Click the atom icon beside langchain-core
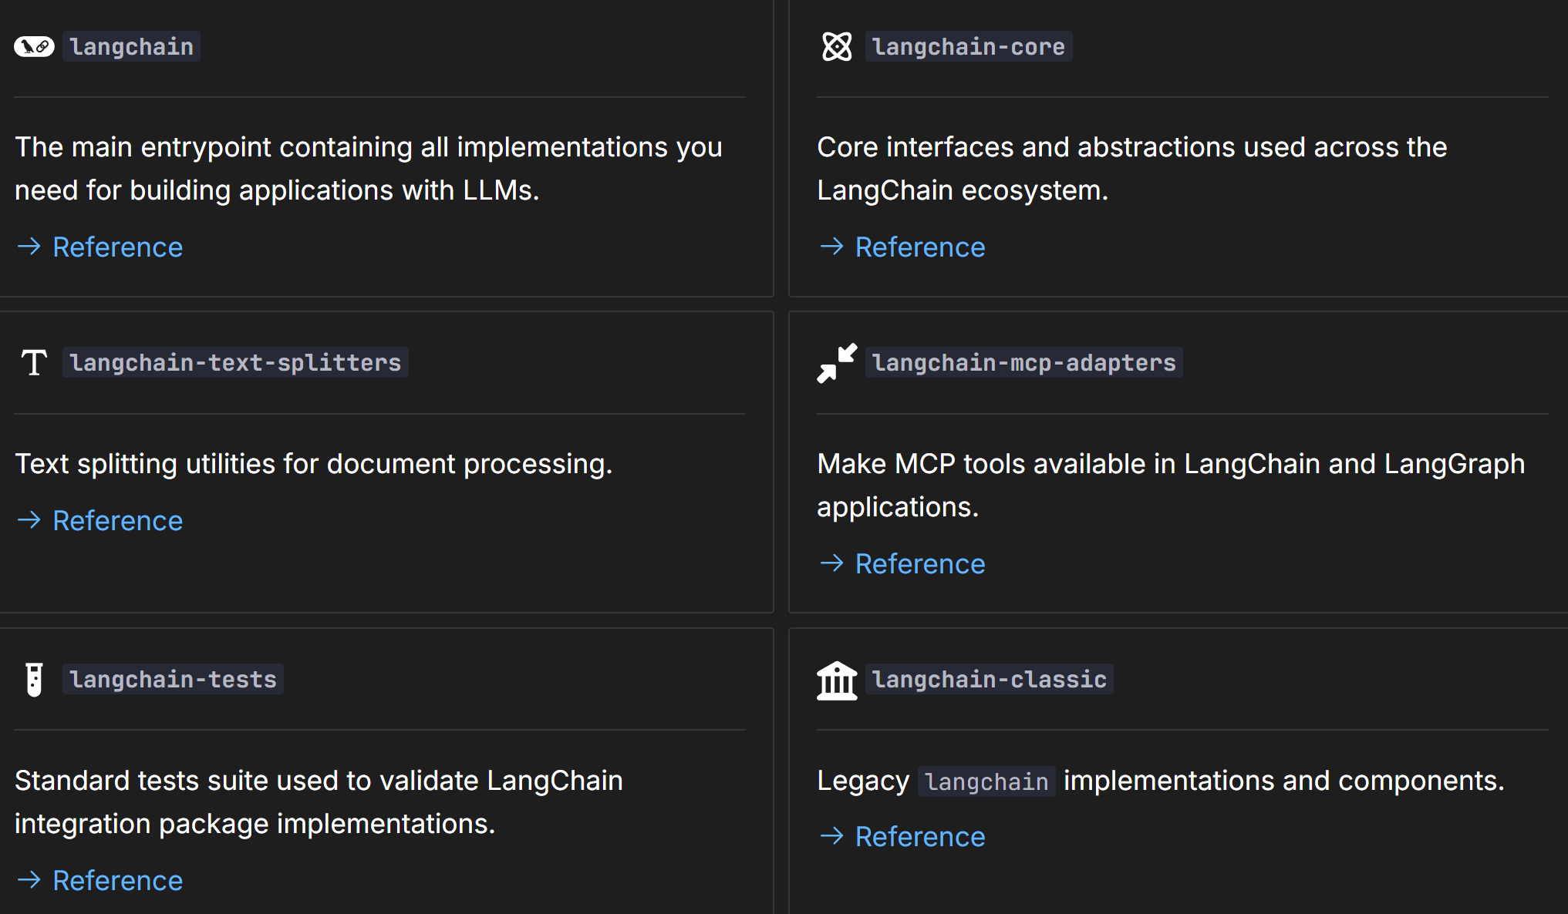The height and width of the screenshot is (914, 1568). (x=837, y=47)
